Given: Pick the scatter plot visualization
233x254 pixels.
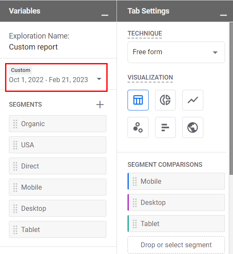Looking at the screenshot, I should pyautogui.click(x=138, y=127).
